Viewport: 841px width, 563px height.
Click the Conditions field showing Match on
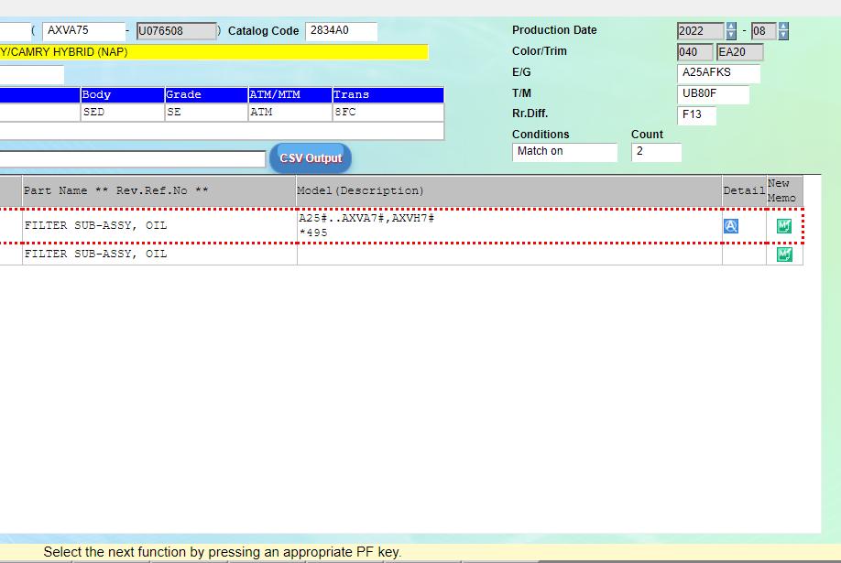[563, 152]
